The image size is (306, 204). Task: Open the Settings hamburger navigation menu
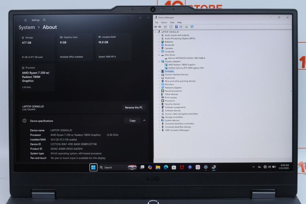click(26, 20)
